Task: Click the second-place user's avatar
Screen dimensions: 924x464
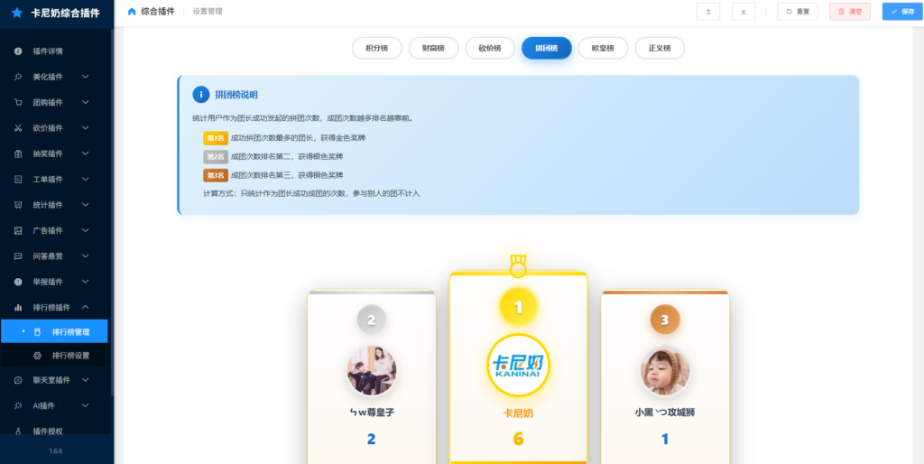Action: (371, 371)
